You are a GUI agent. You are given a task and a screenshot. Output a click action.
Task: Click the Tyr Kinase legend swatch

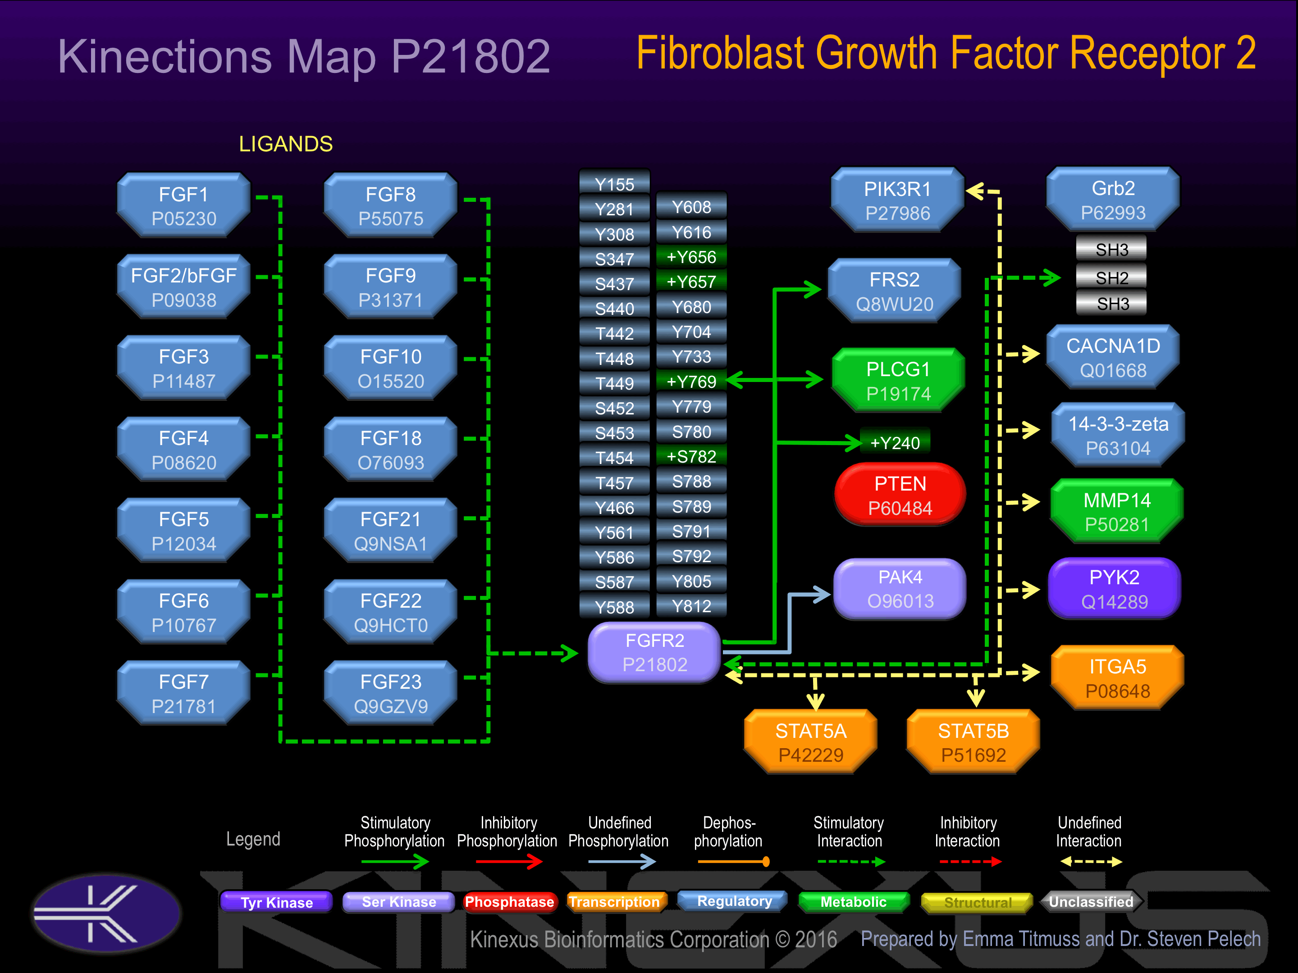point(276,901)
